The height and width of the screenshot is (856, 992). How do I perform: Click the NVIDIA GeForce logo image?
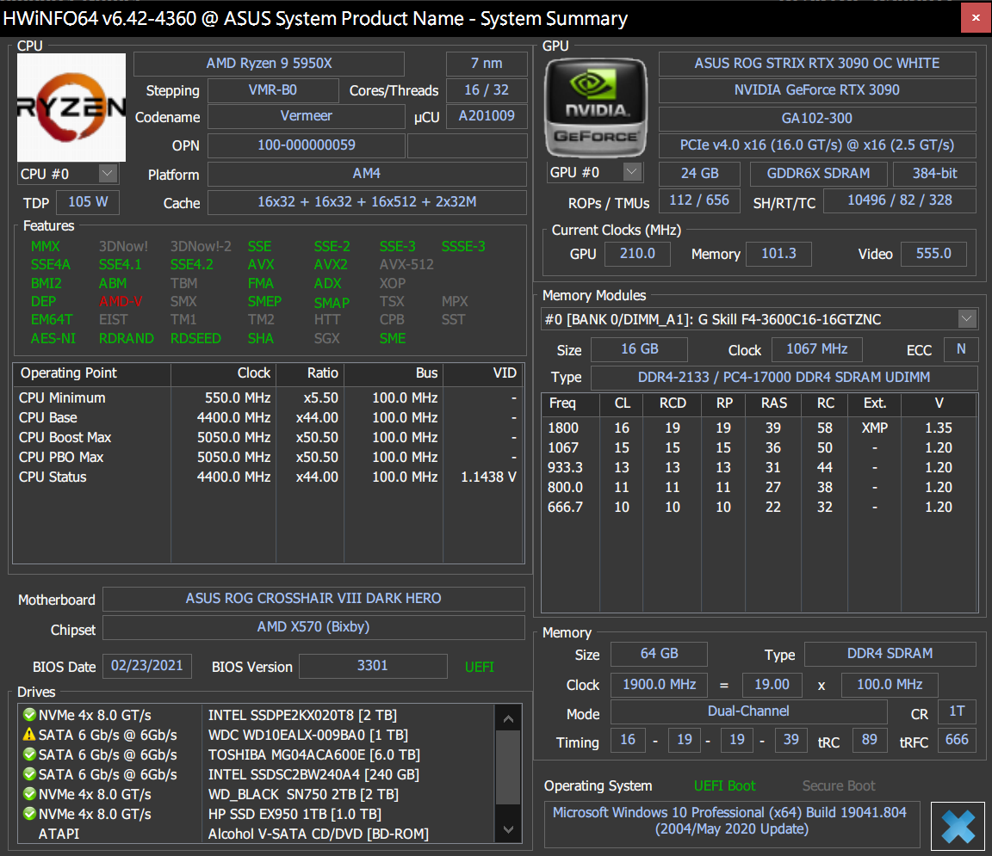pos(595,108)
